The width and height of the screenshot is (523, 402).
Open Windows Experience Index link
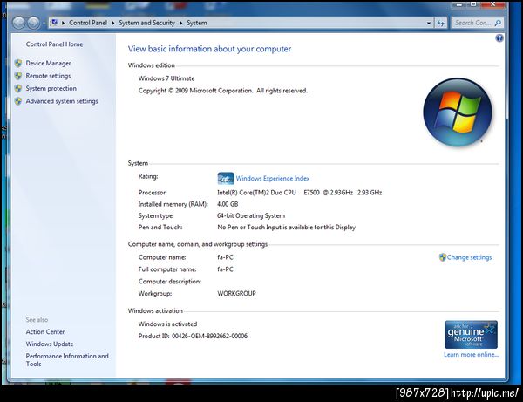tap(273, 178)
